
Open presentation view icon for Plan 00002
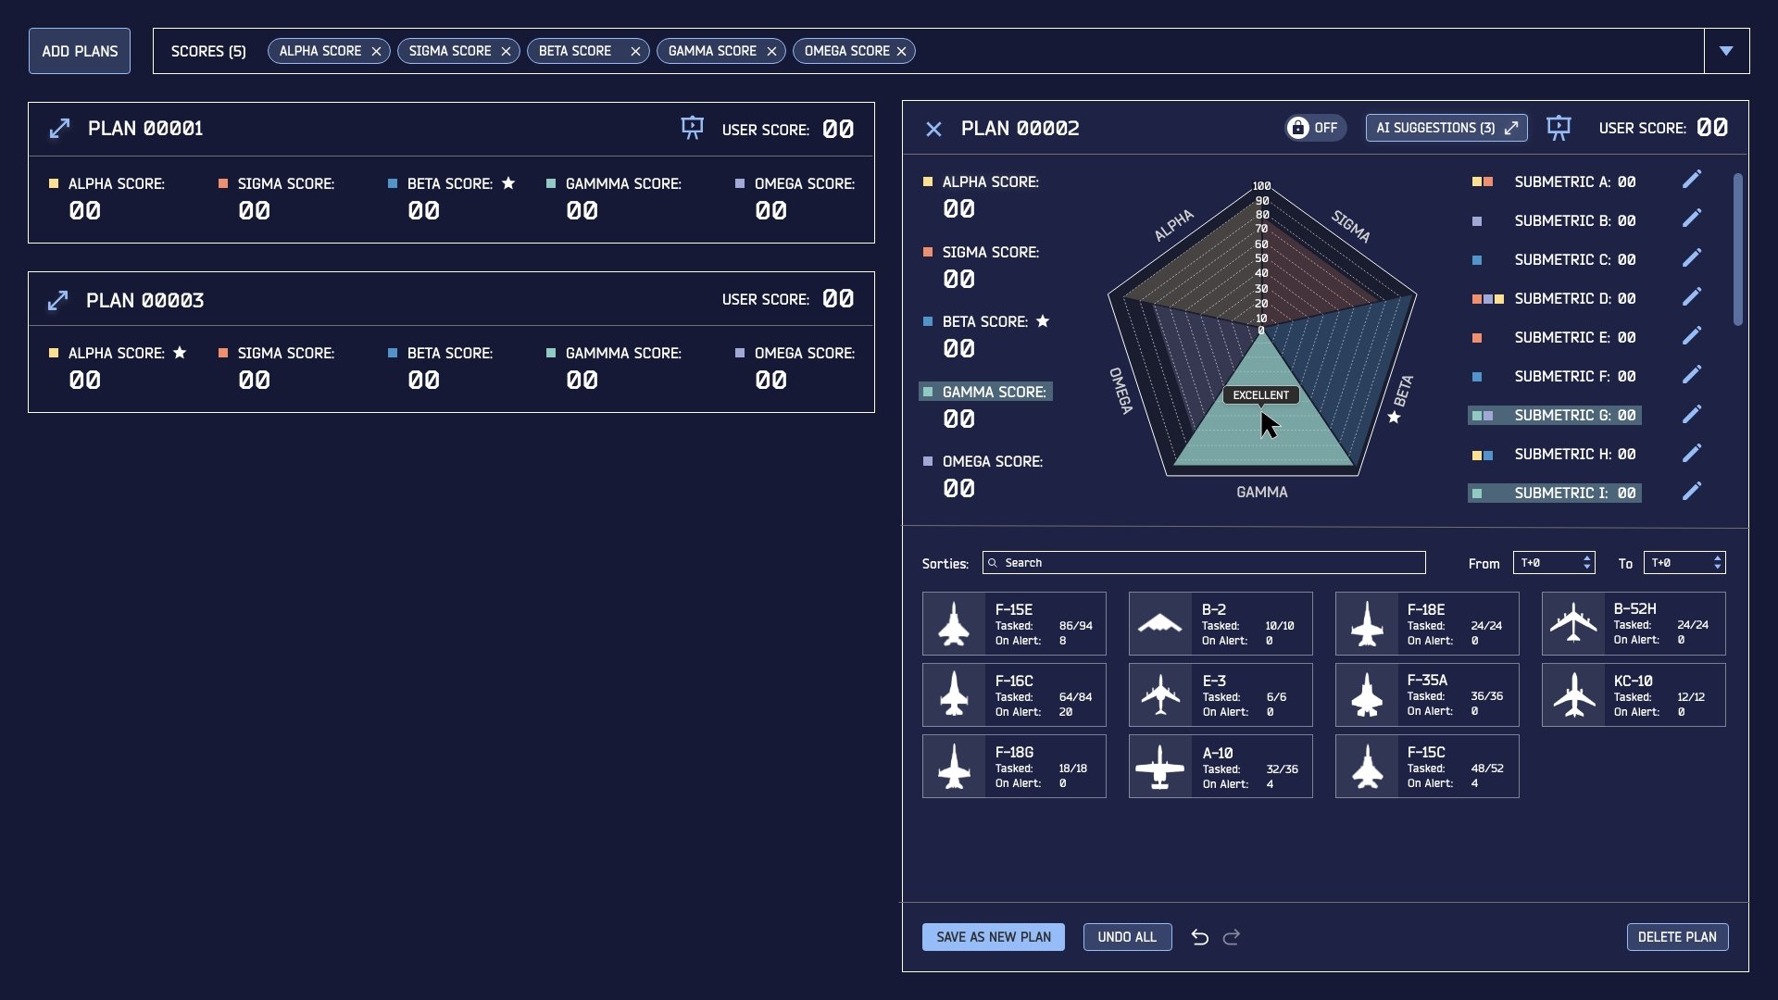point(1559,128)
